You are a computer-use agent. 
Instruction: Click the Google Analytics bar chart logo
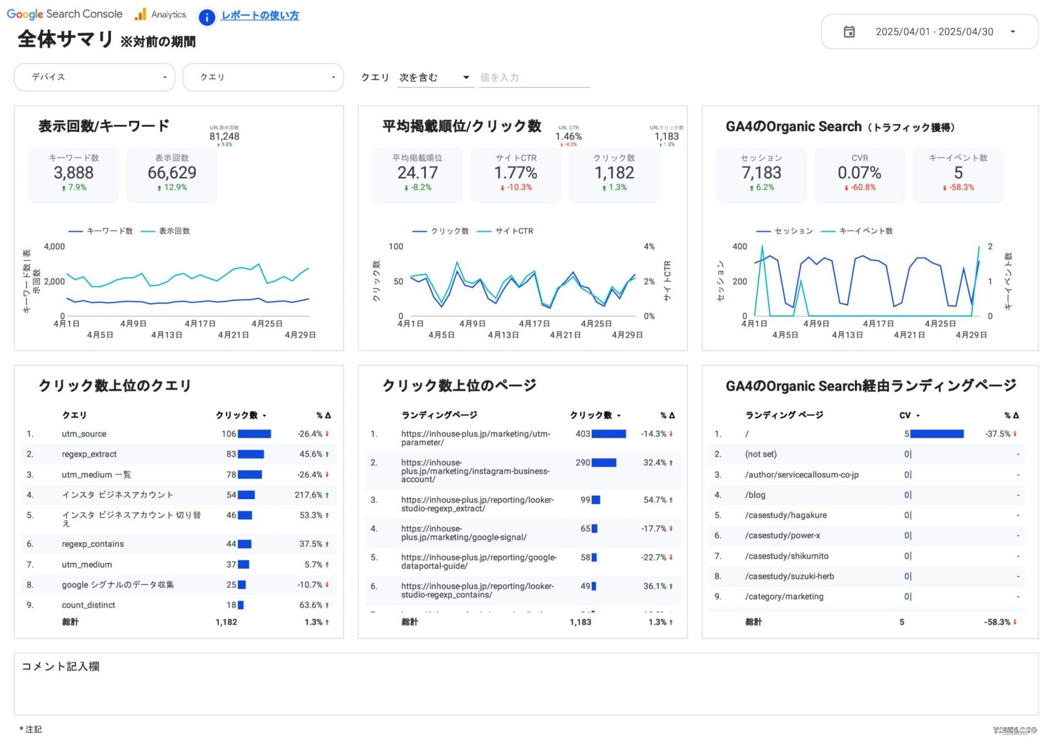pos(140,14)
